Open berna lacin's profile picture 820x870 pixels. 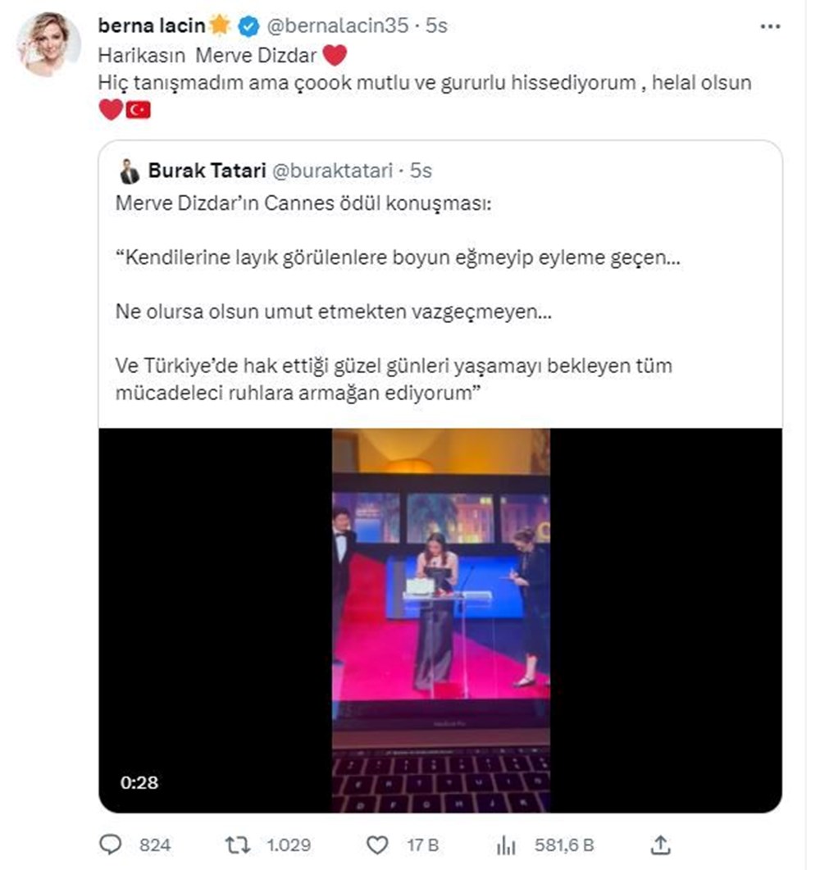[49, 45]
